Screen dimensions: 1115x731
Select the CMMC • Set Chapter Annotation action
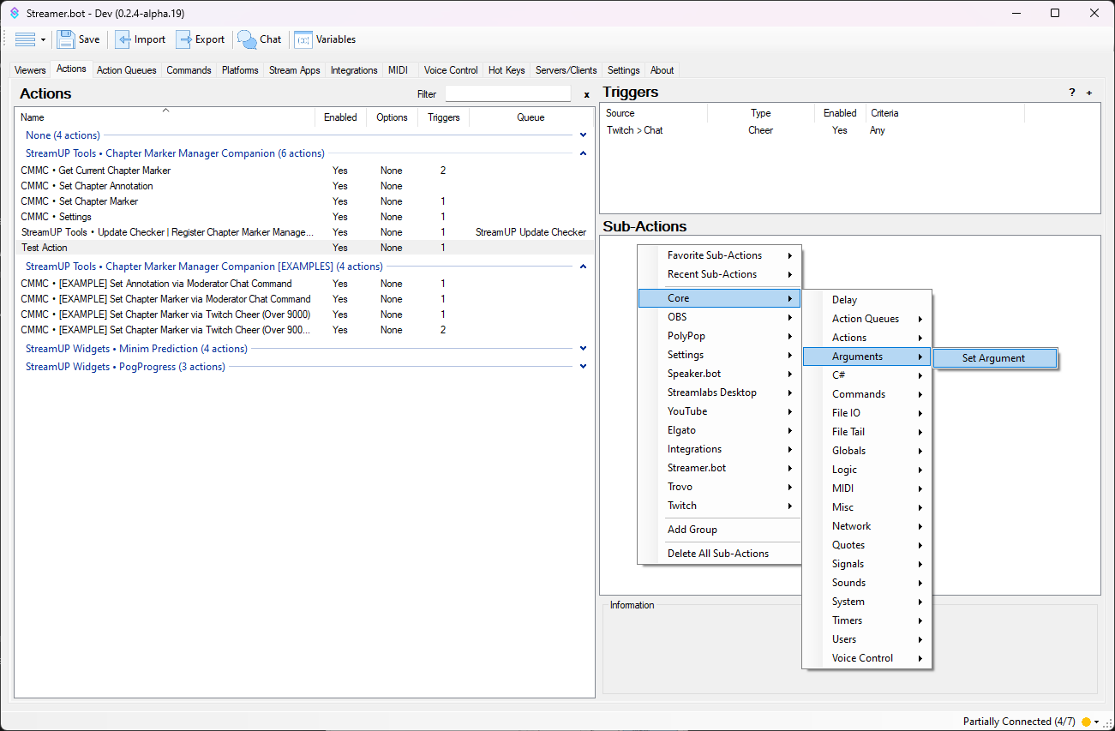304,186
